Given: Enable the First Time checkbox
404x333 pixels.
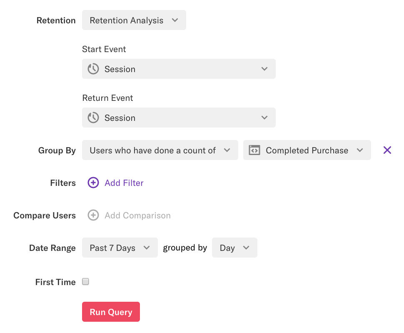Looking at the screenshot, I should point(86,282).
